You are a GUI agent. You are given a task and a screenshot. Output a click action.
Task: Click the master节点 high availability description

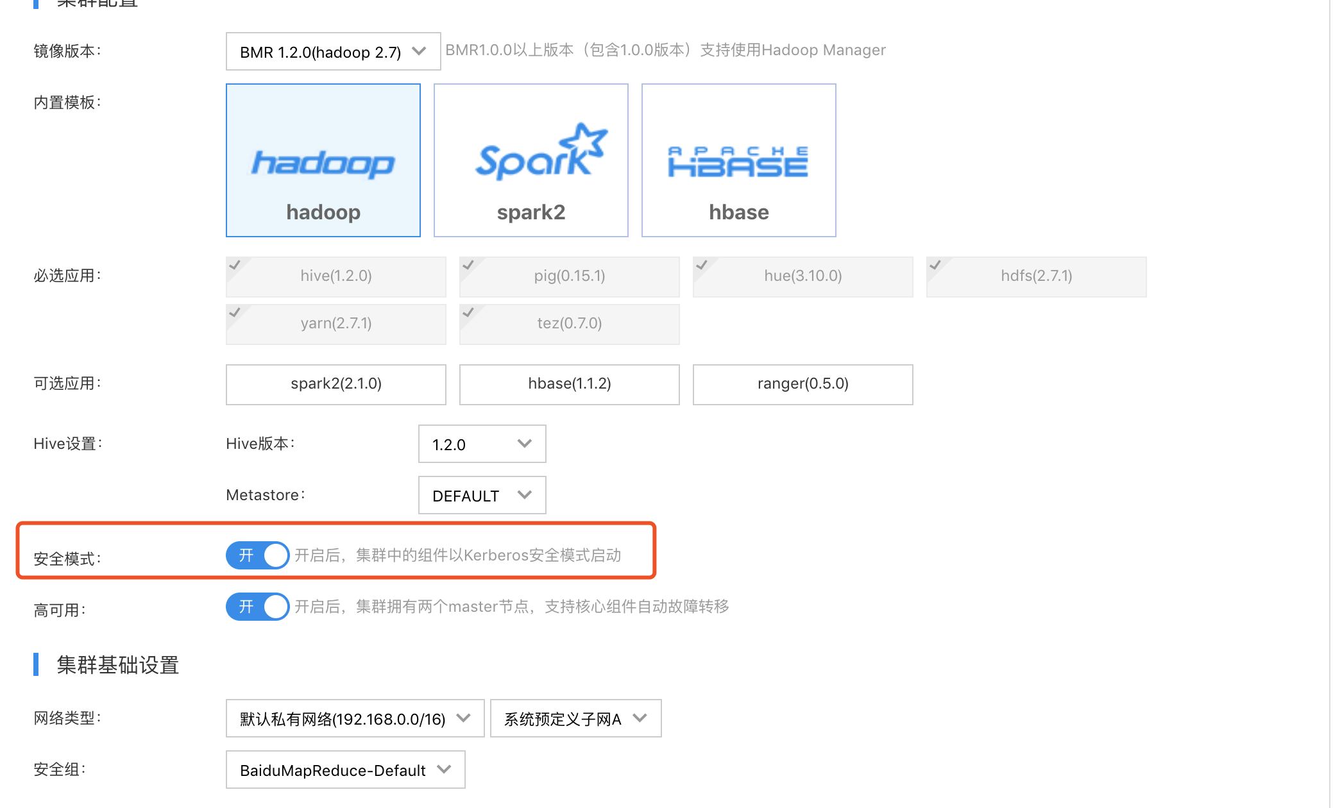pos(511,607)
